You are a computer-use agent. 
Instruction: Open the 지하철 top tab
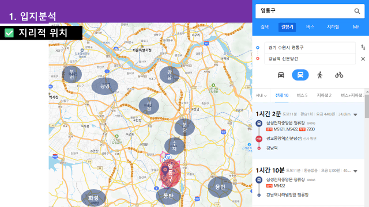click(x=333, y=27)
